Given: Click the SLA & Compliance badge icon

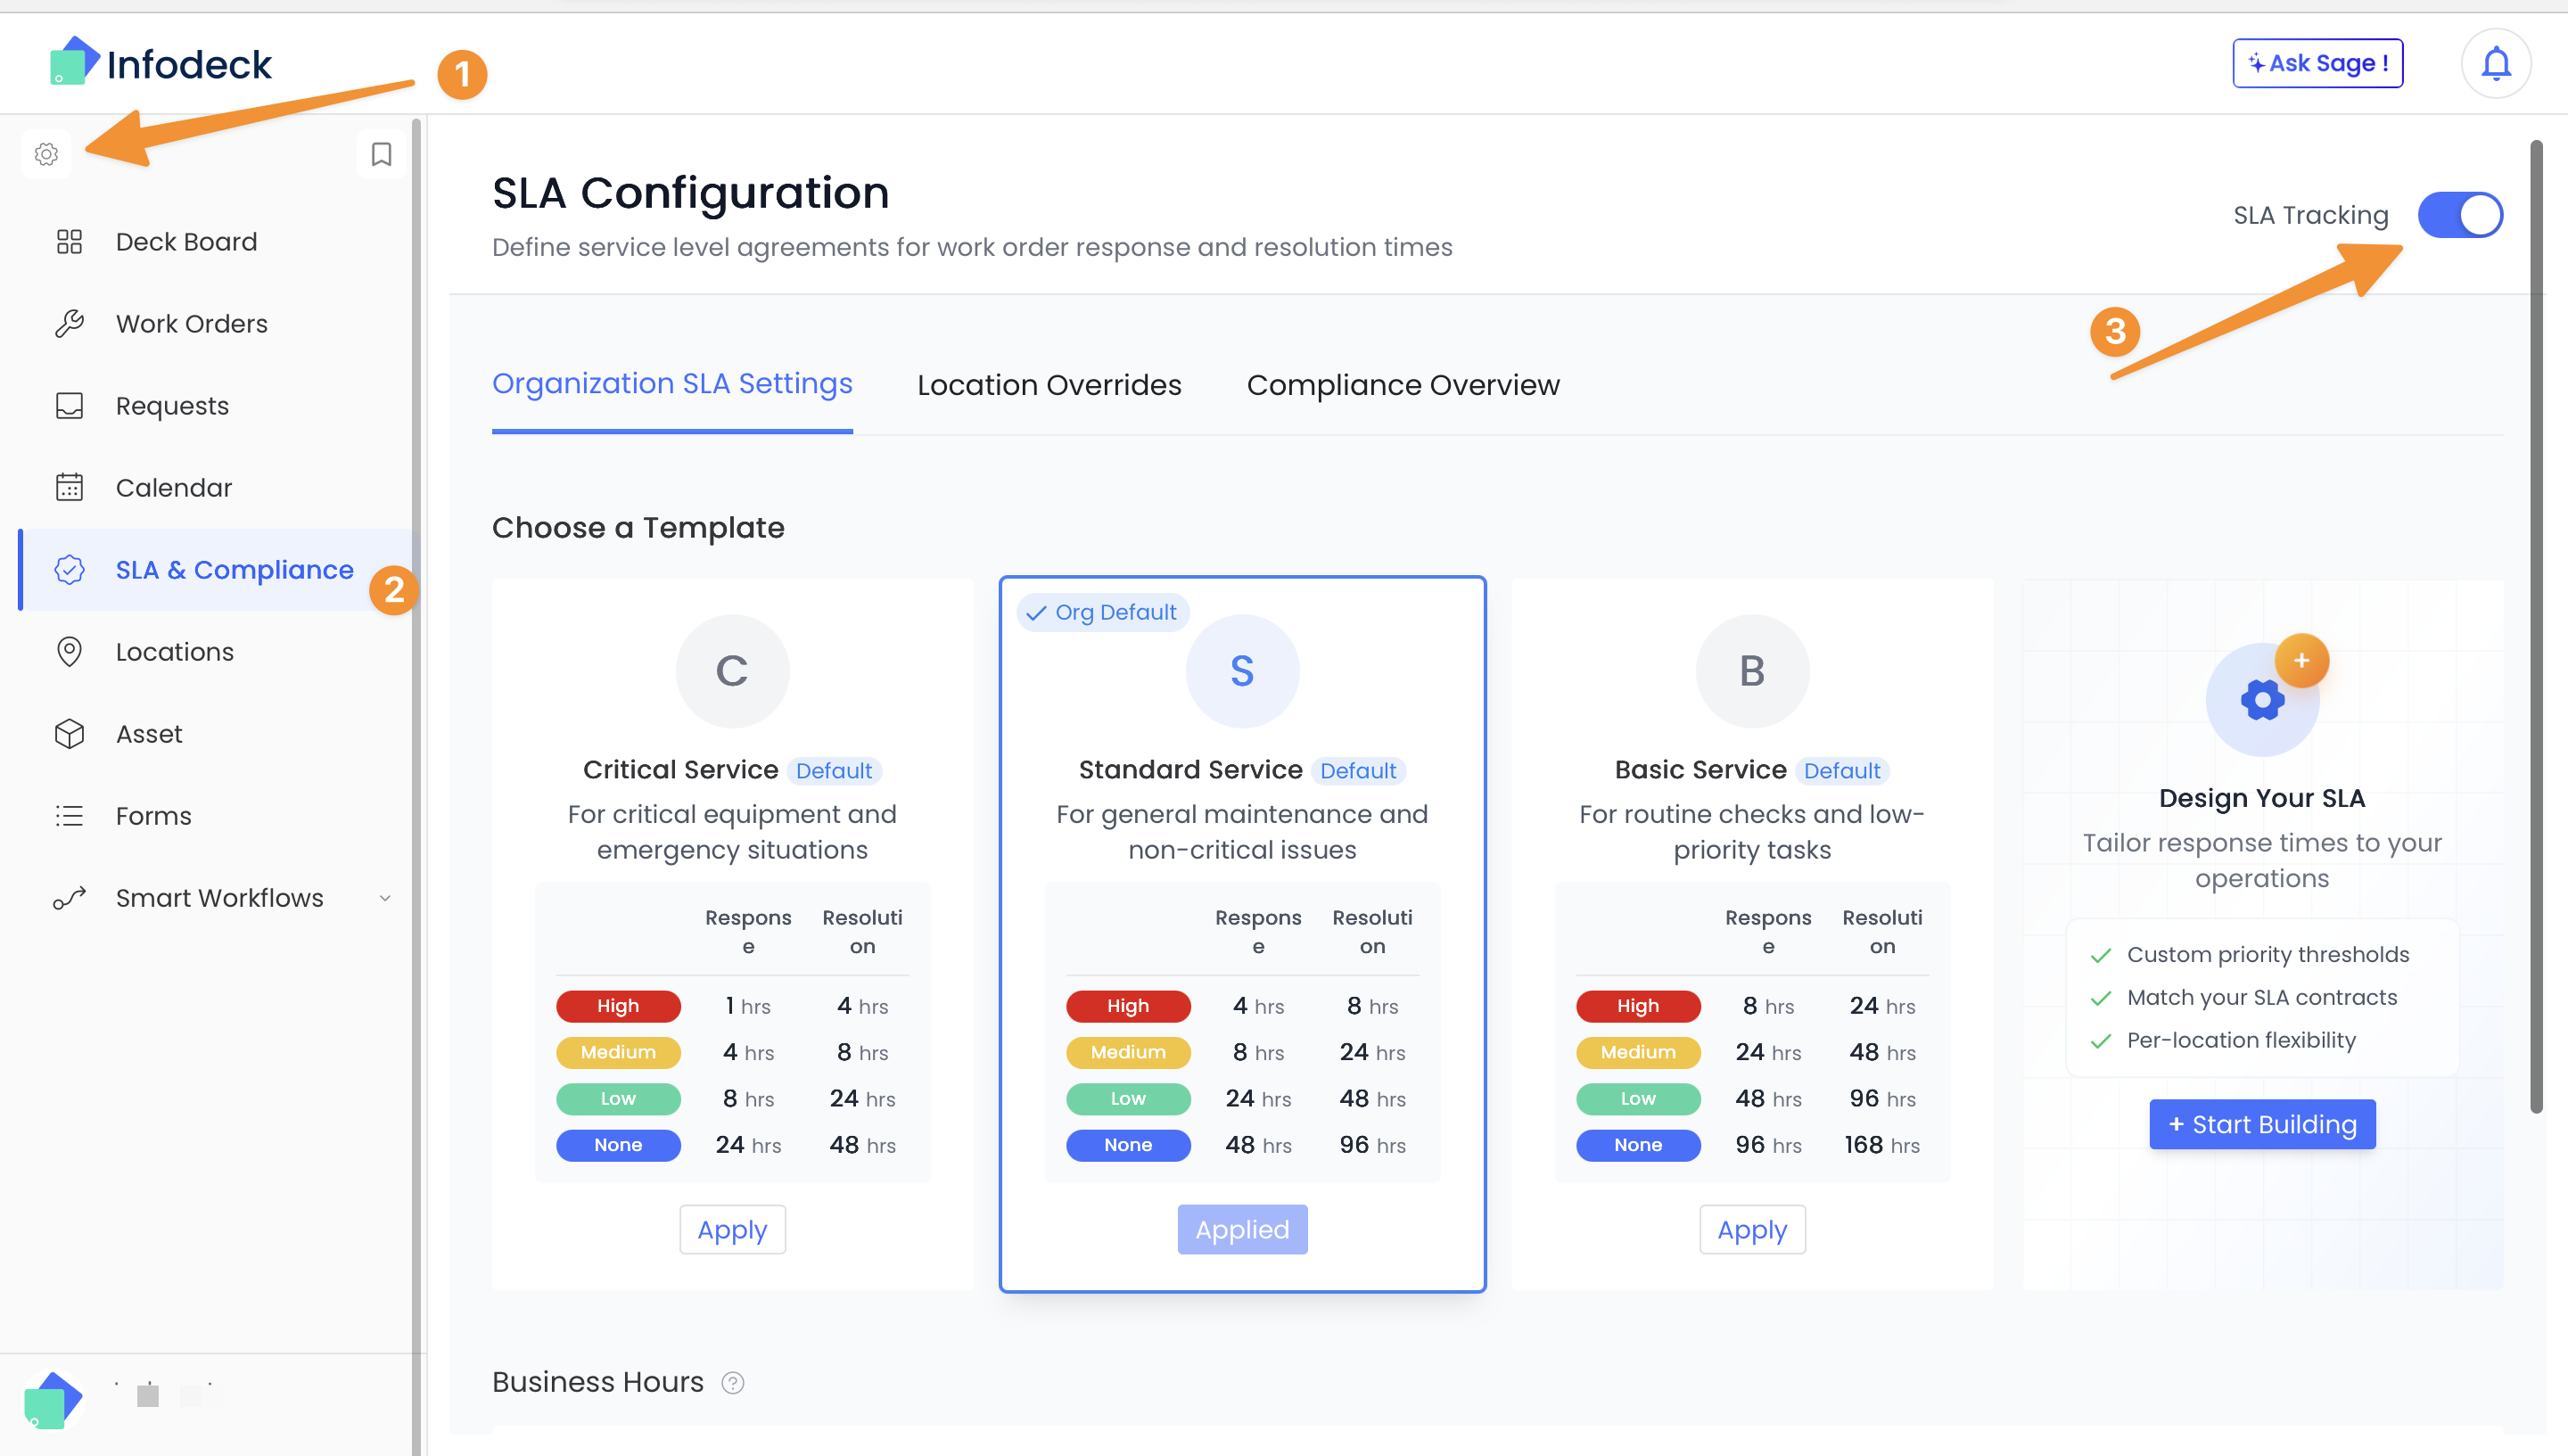Looking at the screenshot, I should coord(69,570).
